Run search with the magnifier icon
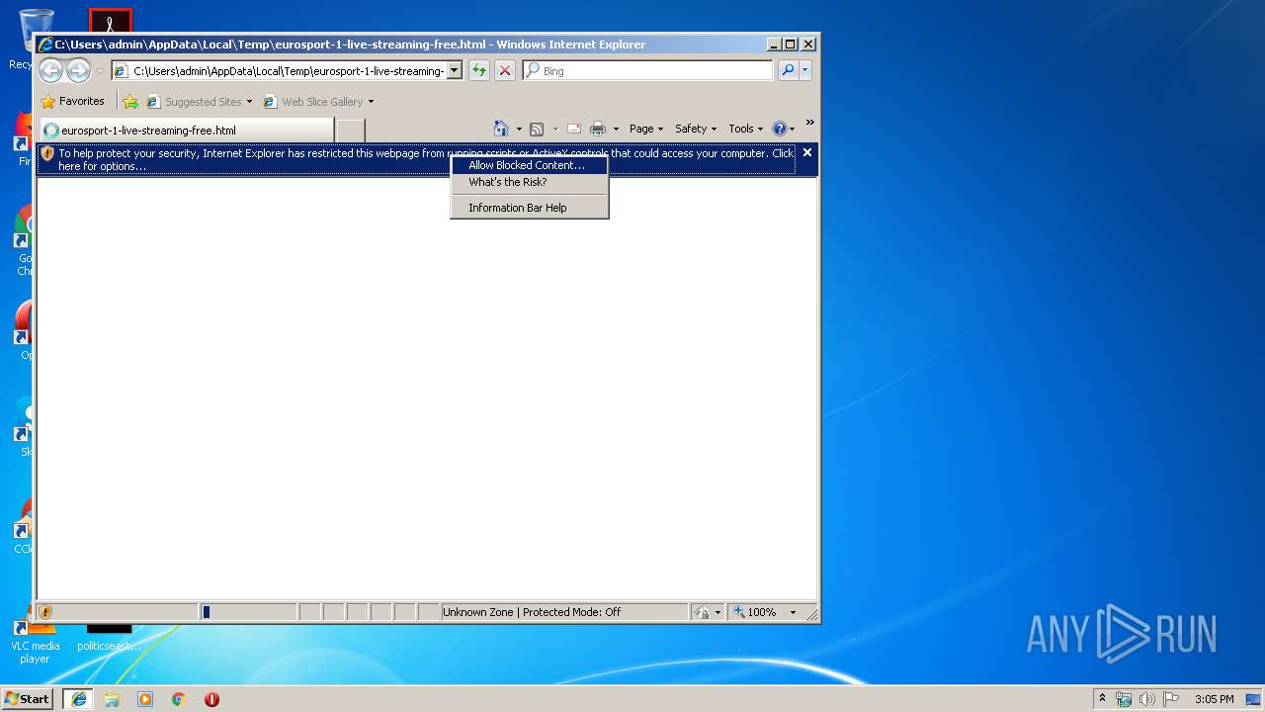The width and height of the screenshot is (1265, 712). pos(788,70)
